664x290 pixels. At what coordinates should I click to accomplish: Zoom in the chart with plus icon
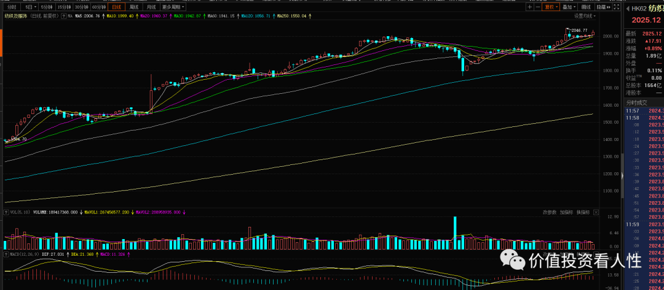click(x=530, y=7)
